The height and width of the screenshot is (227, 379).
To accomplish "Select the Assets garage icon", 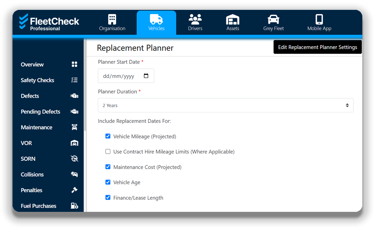I will 233,19.
